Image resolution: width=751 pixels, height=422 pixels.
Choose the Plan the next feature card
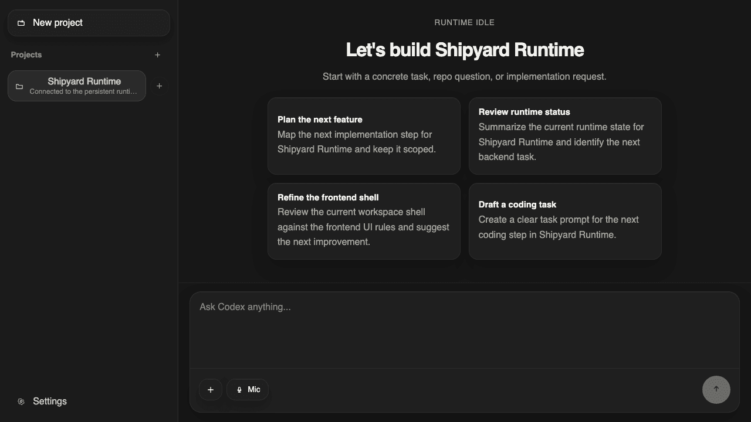(364, 135)
